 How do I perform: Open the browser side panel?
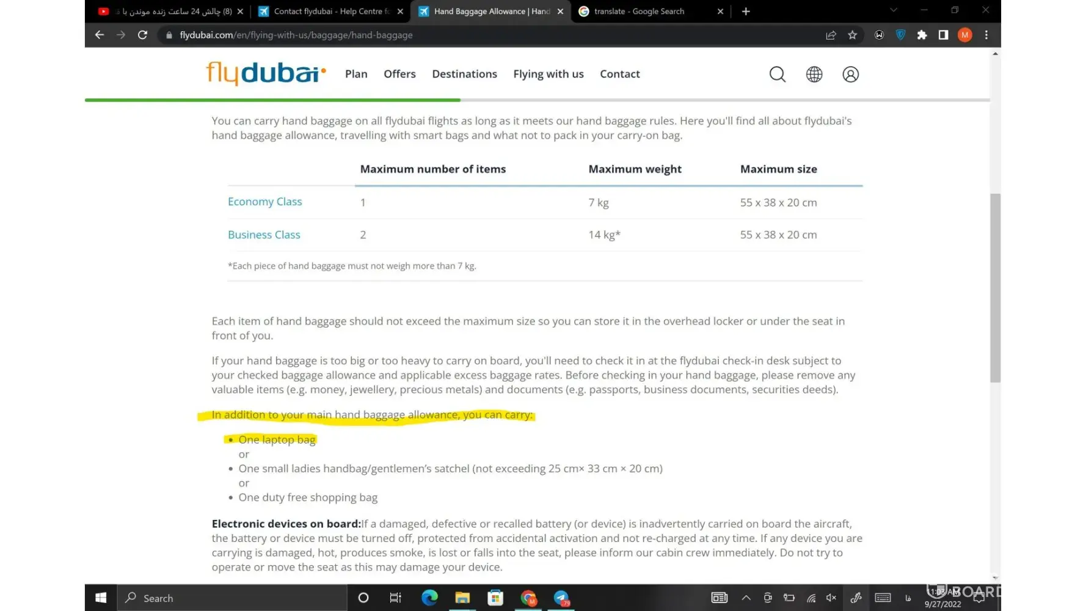tap(944, 35)
